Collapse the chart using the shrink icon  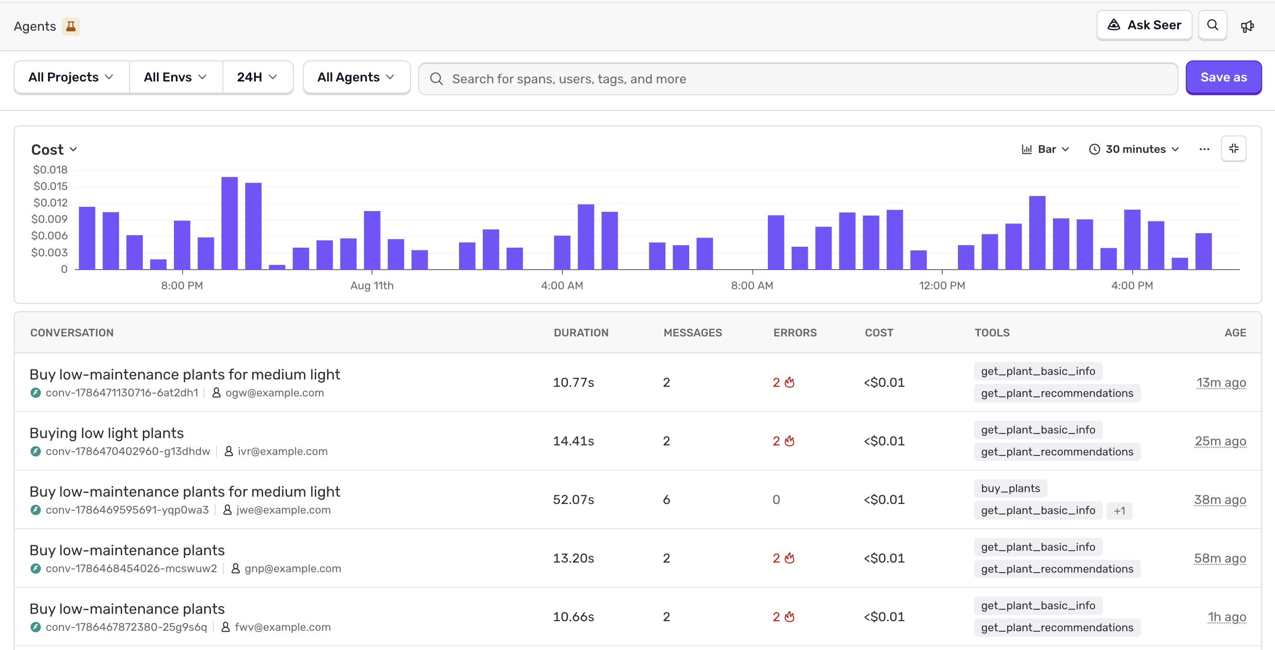(x=1233, y=148)
